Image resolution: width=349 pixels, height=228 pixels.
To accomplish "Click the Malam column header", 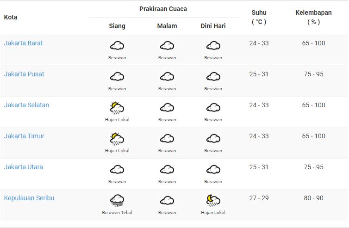I will [x=167, y=26].
